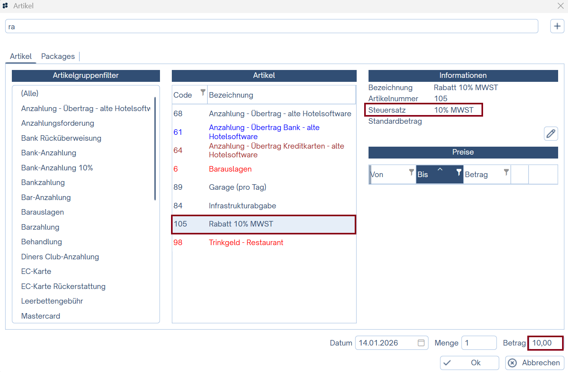Click the filter icon on Betrag column
Viewport: 568px width, 372px height.
[506, 172]
